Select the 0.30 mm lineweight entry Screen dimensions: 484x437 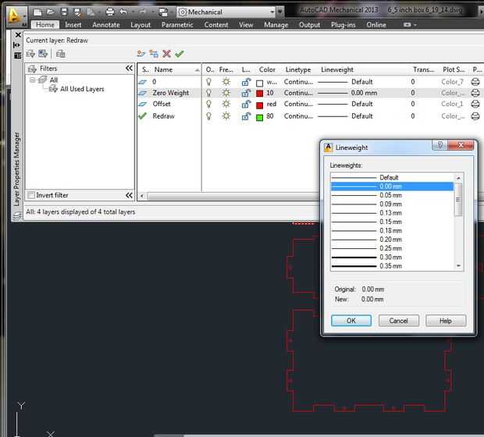[x=392, y=257]
